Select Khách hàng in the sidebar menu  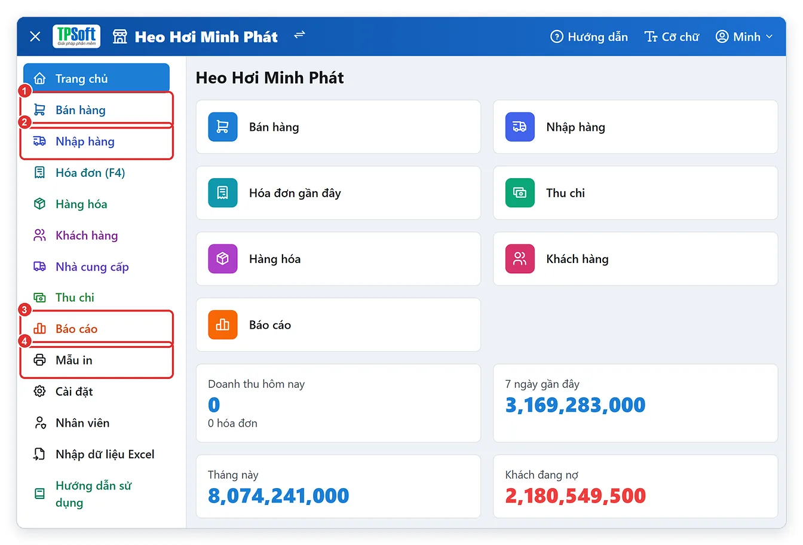tap(96, 235)
